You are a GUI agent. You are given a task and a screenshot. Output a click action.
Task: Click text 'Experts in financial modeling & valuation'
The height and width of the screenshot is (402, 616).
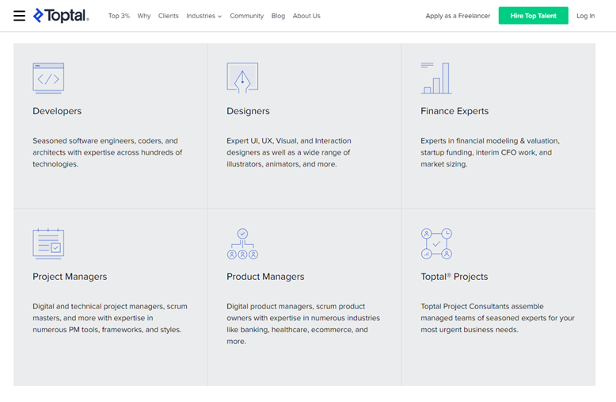coord(489,141)
